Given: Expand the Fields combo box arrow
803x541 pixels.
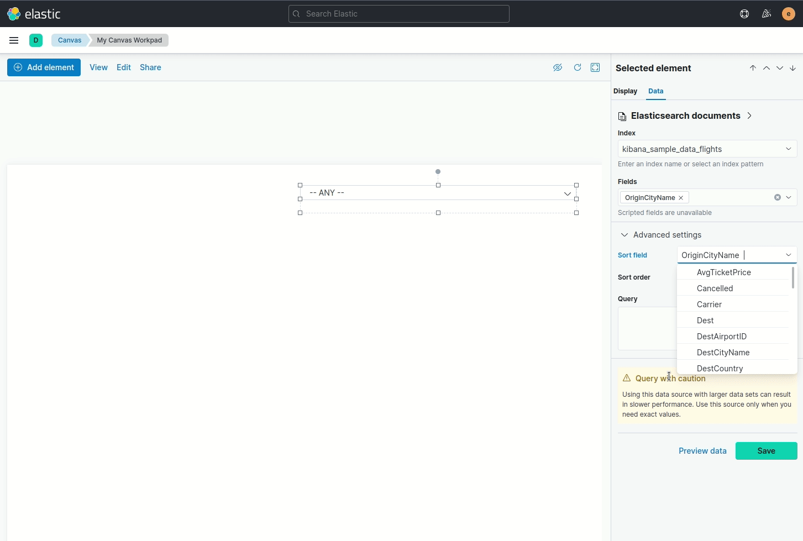Looking at the screenshot, I should pos(789,197).
